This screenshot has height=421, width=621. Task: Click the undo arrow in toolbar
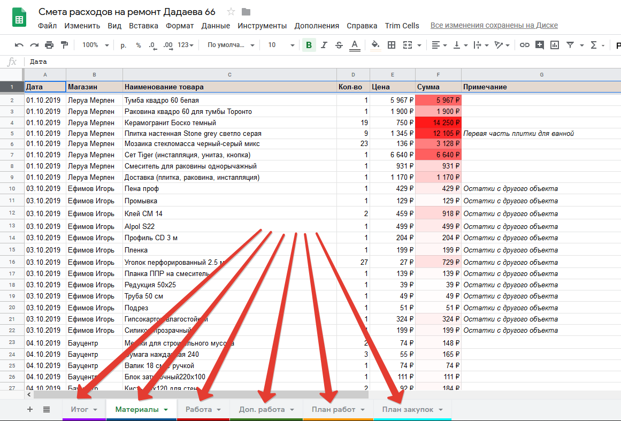19,45
